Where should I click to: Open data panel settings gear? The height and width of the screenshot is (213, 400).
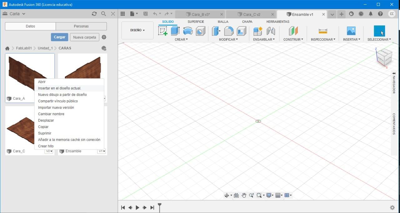(x=104, y=37)
